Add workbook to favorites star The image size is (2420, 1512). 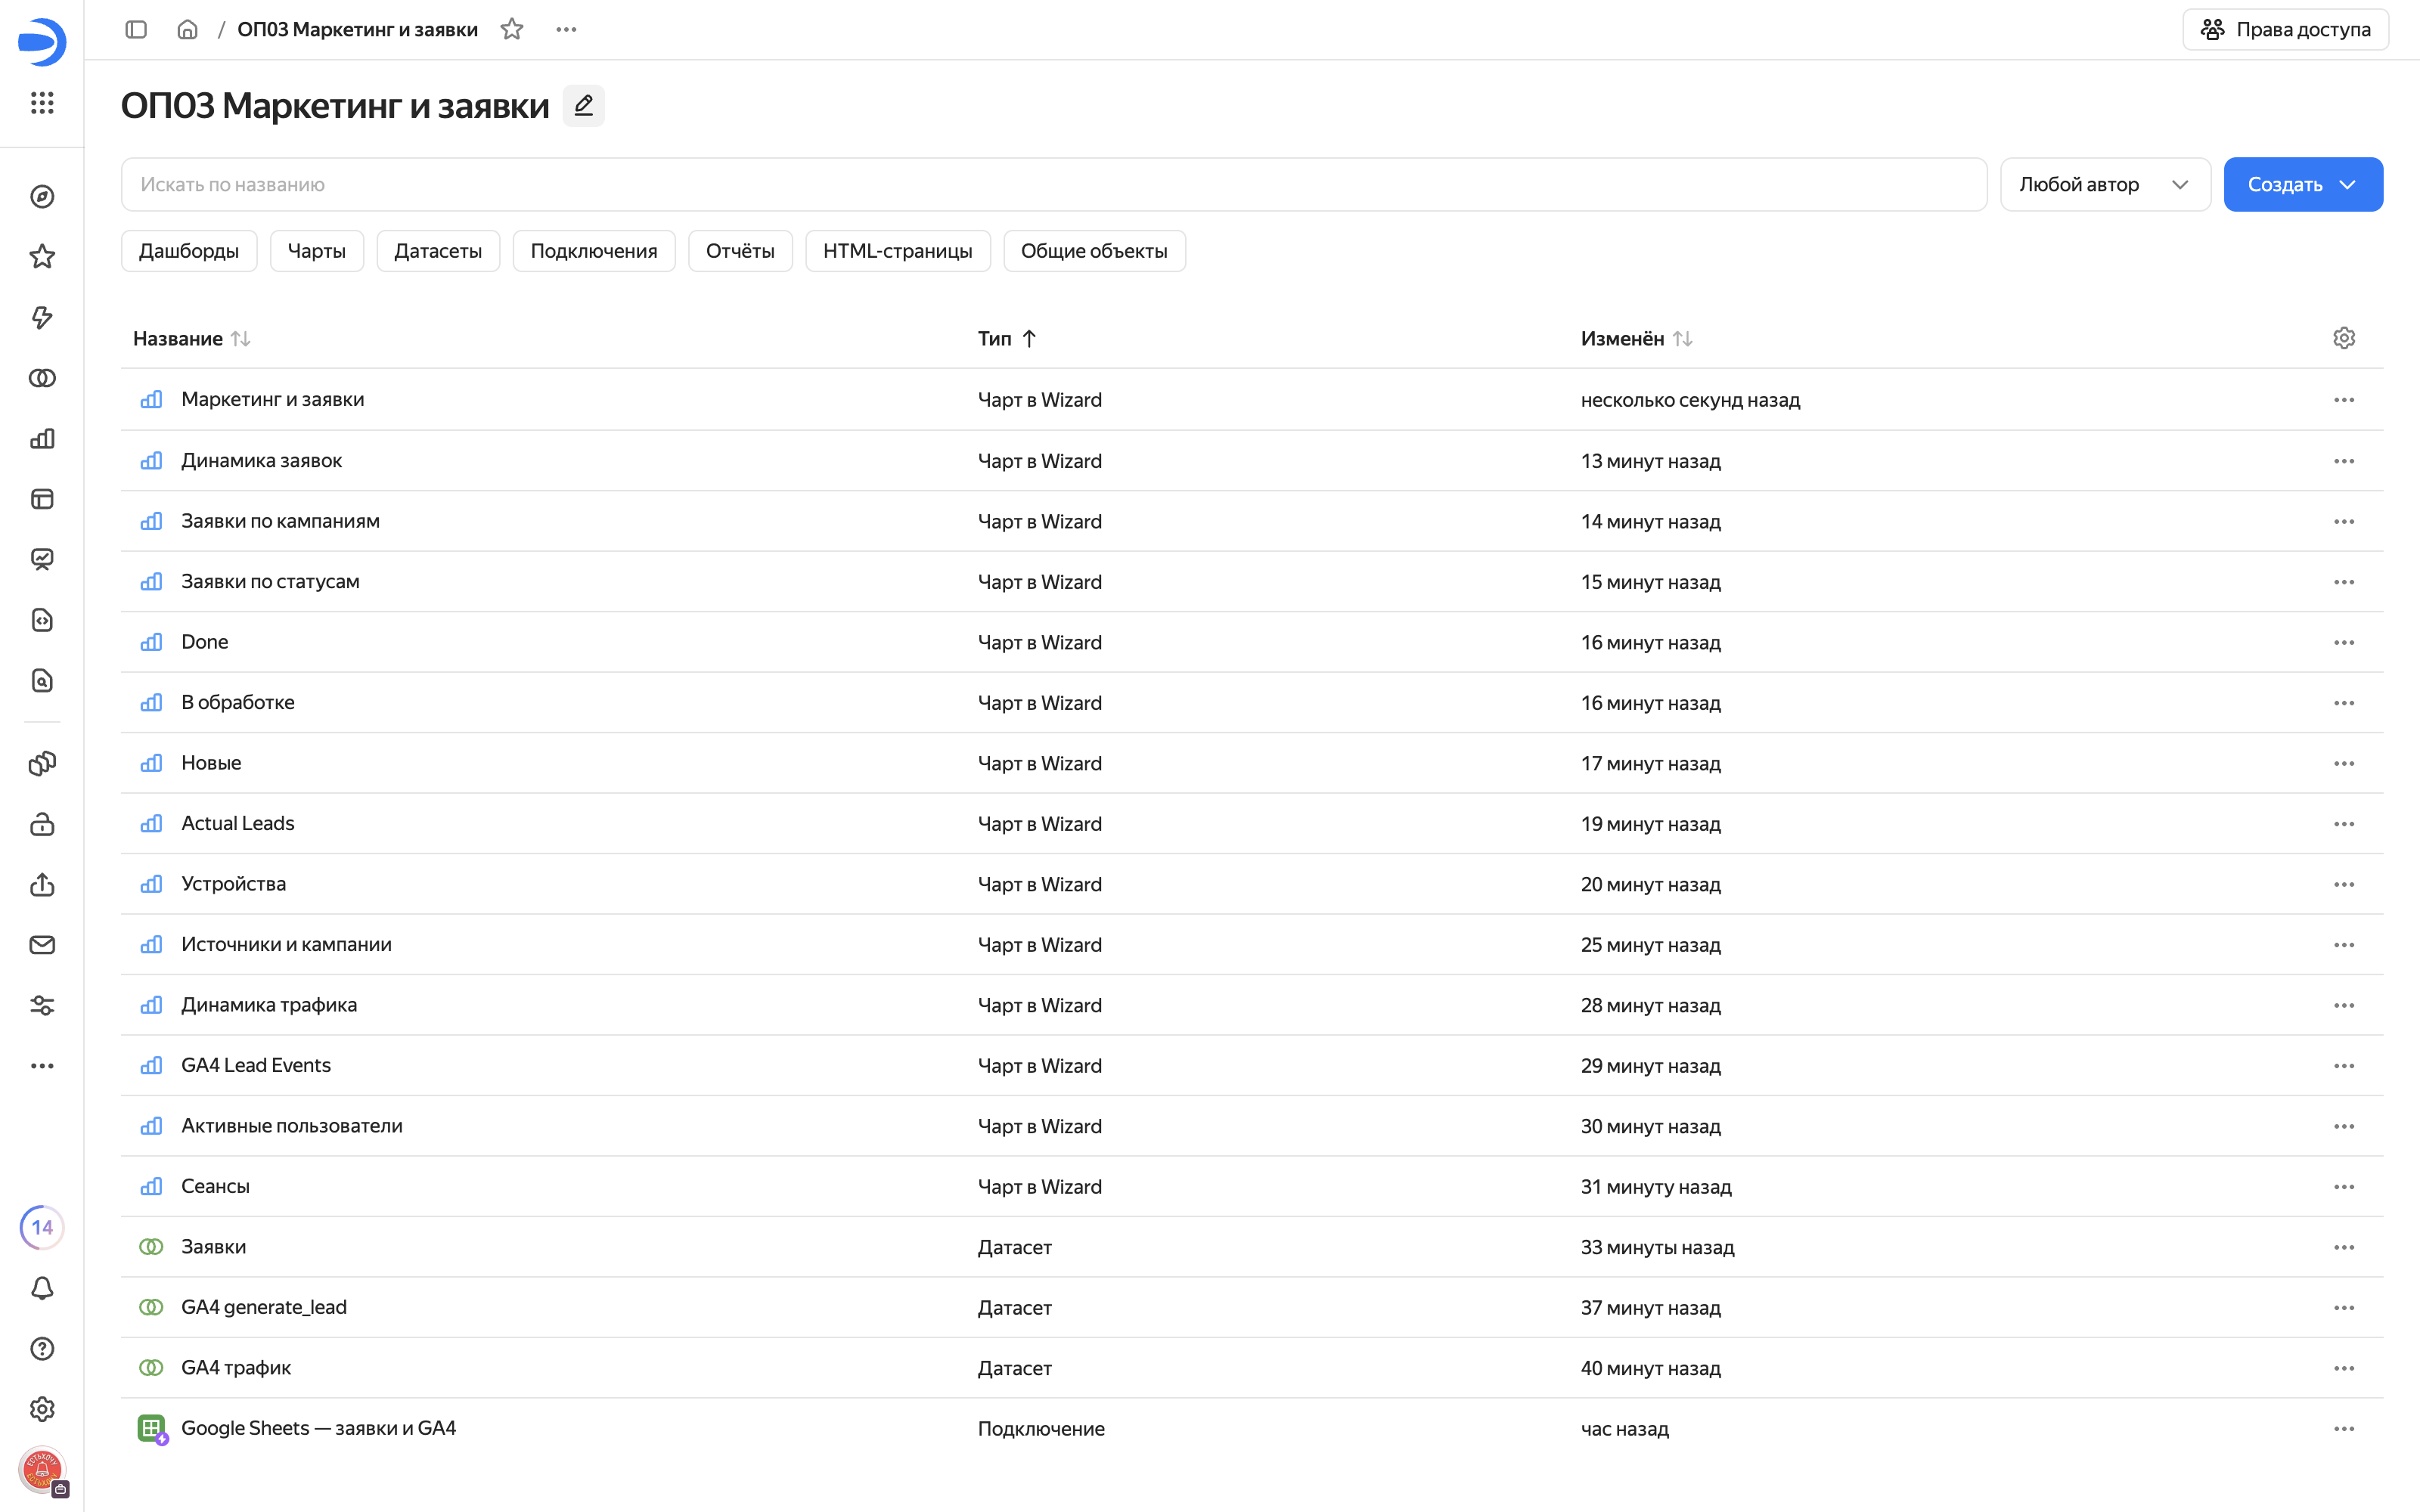512,29
